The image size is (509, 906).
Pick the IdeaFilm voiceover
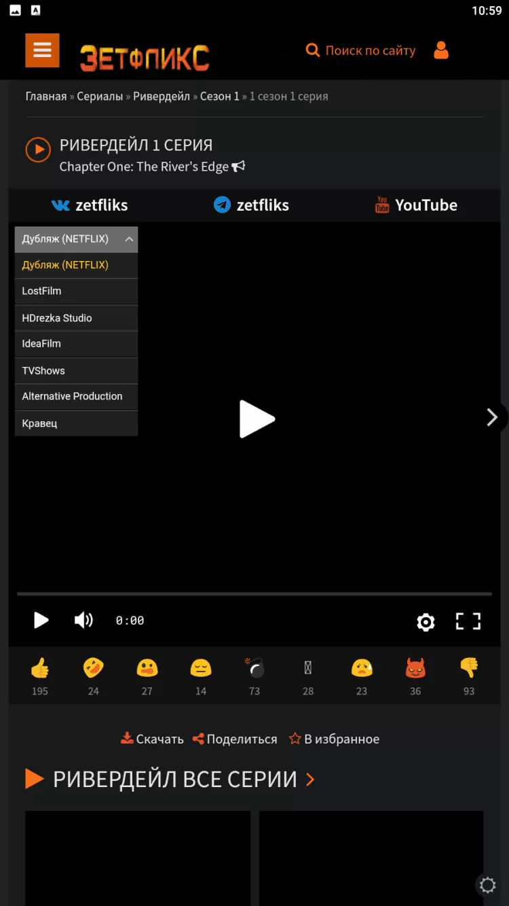[76, 344]
